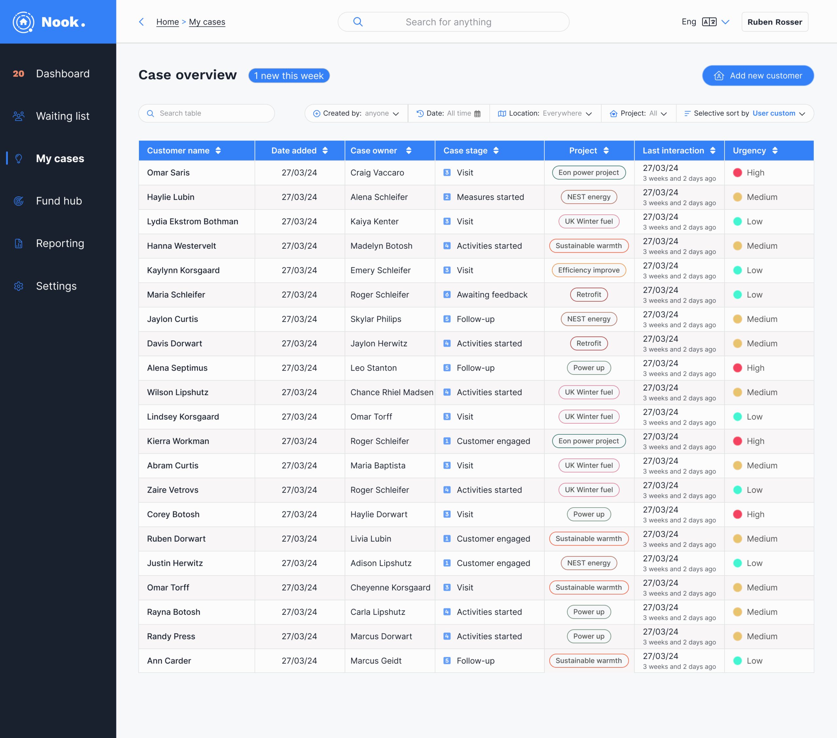The image size is (837, 738).
Task: Click stage 6 badge for Maria Schleifer
Action: [x=447, y=295]
